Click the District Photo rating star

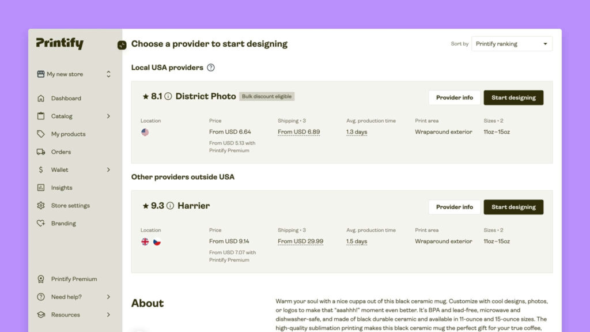[146, 96]
